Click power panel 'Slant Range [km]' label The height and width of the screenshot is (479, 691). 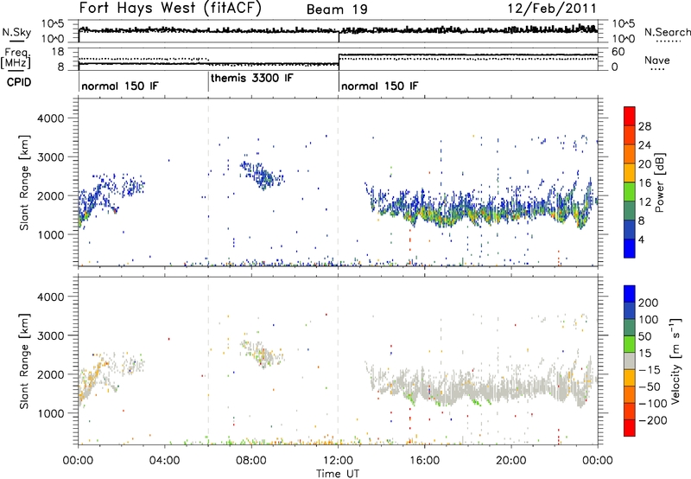(24, 182)
